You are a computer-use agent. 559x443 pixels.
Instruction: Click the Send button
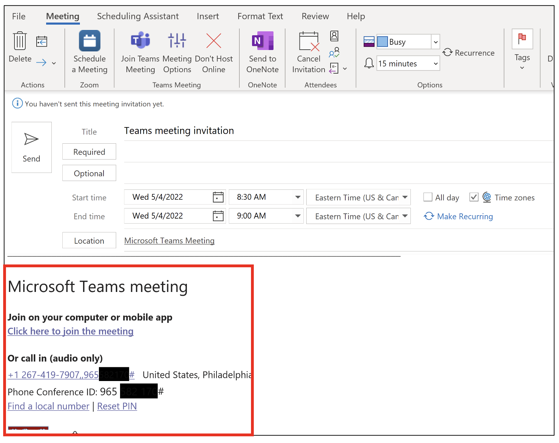point(31,147)
